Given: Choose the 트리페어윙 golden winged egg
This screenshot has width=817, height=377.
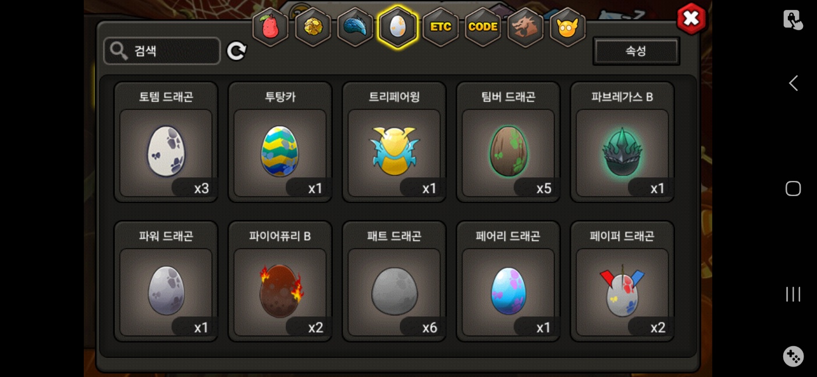Looking at the screenshot, I should point(394,142).
